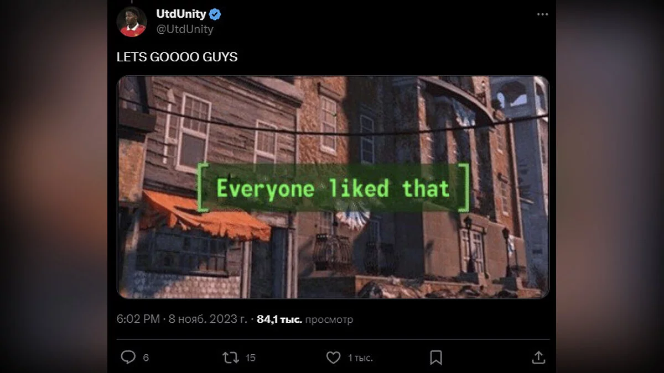This screenshot has height=373, width=664.
Task: Open the attached building scene image
Action: [333, 187]
